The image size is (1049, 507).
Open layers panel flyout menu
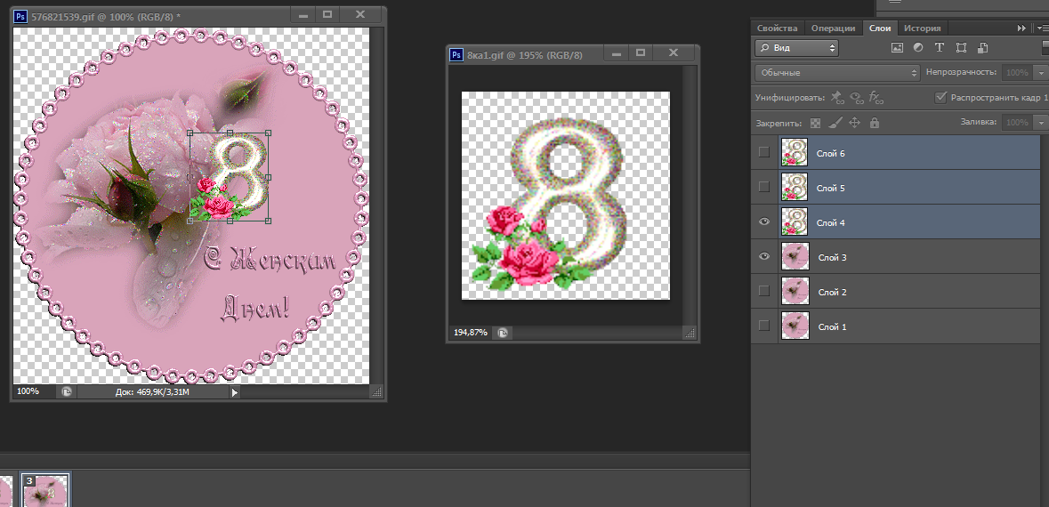coord(1041,28)
